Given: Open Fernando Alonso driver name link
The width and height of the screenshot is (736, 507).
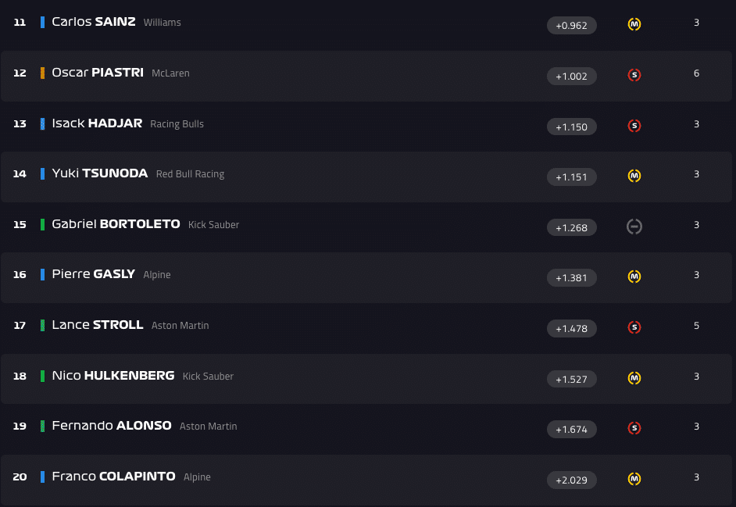Looking at the screenshot, I should [112, 426].
